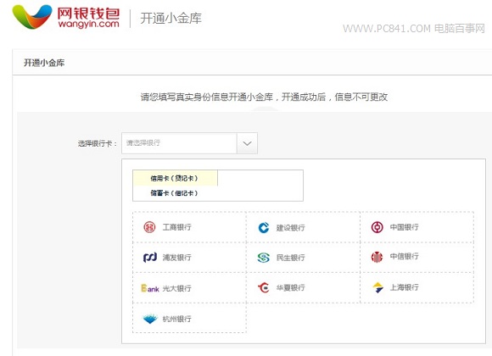Choose the 光大银行 Bank logo icon
The height and width of the screenshot is (356, 492).
150,288
